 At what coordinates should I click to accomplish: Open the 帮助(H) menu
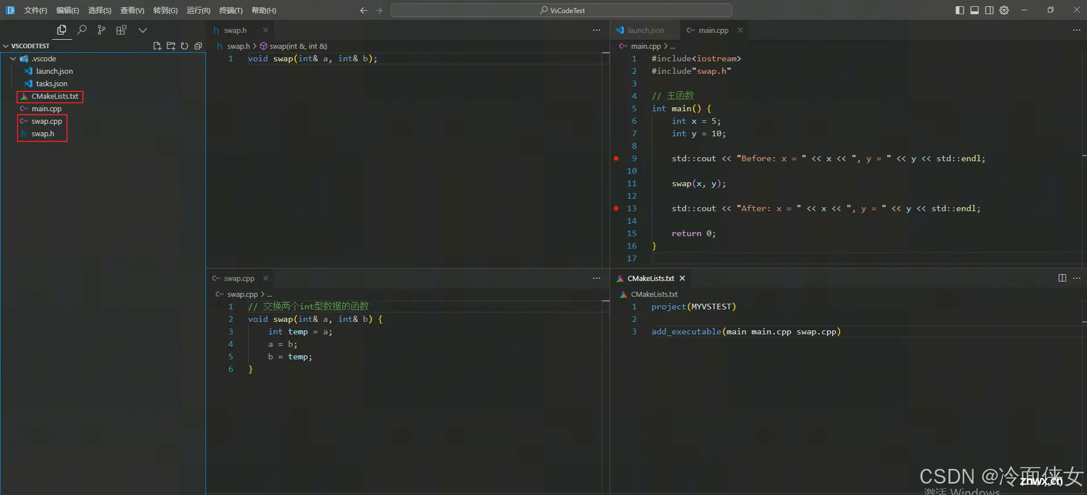pos(264,10)
